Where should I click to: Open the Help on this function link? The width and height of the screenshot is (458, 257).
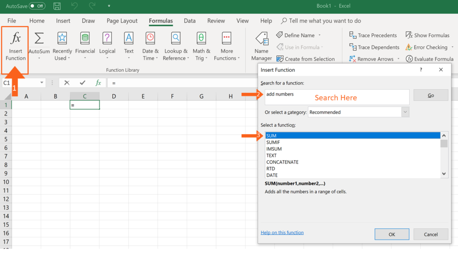coord(282,232)
